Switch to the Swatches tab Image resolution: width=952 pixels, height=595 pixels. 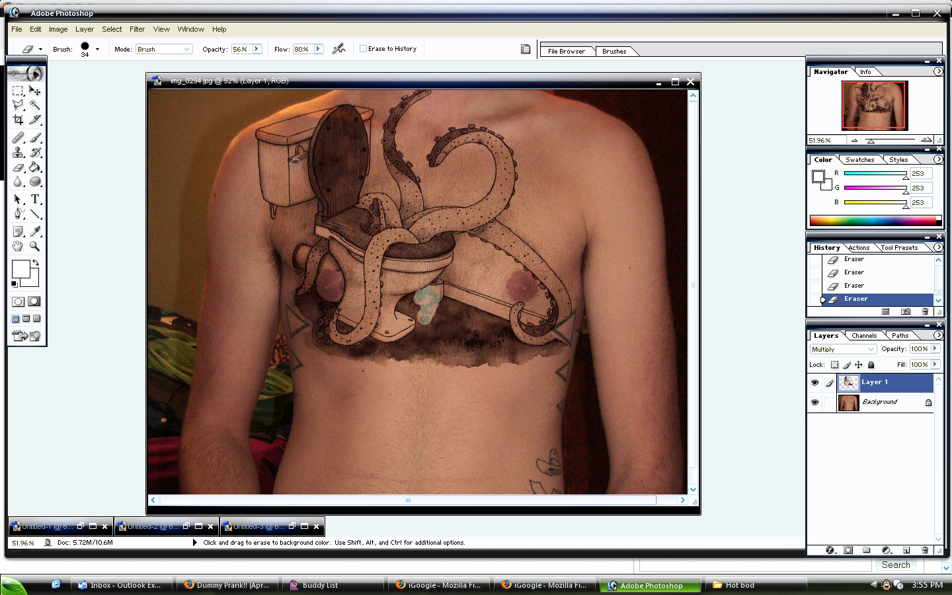859,160
